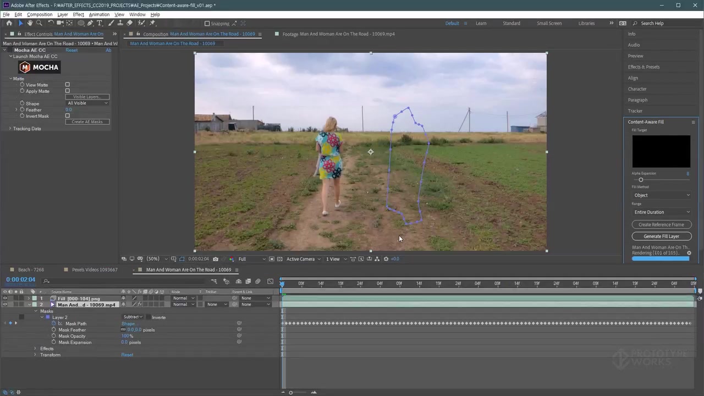Change the mask mode Subtract dropdown

coord(132,317)
